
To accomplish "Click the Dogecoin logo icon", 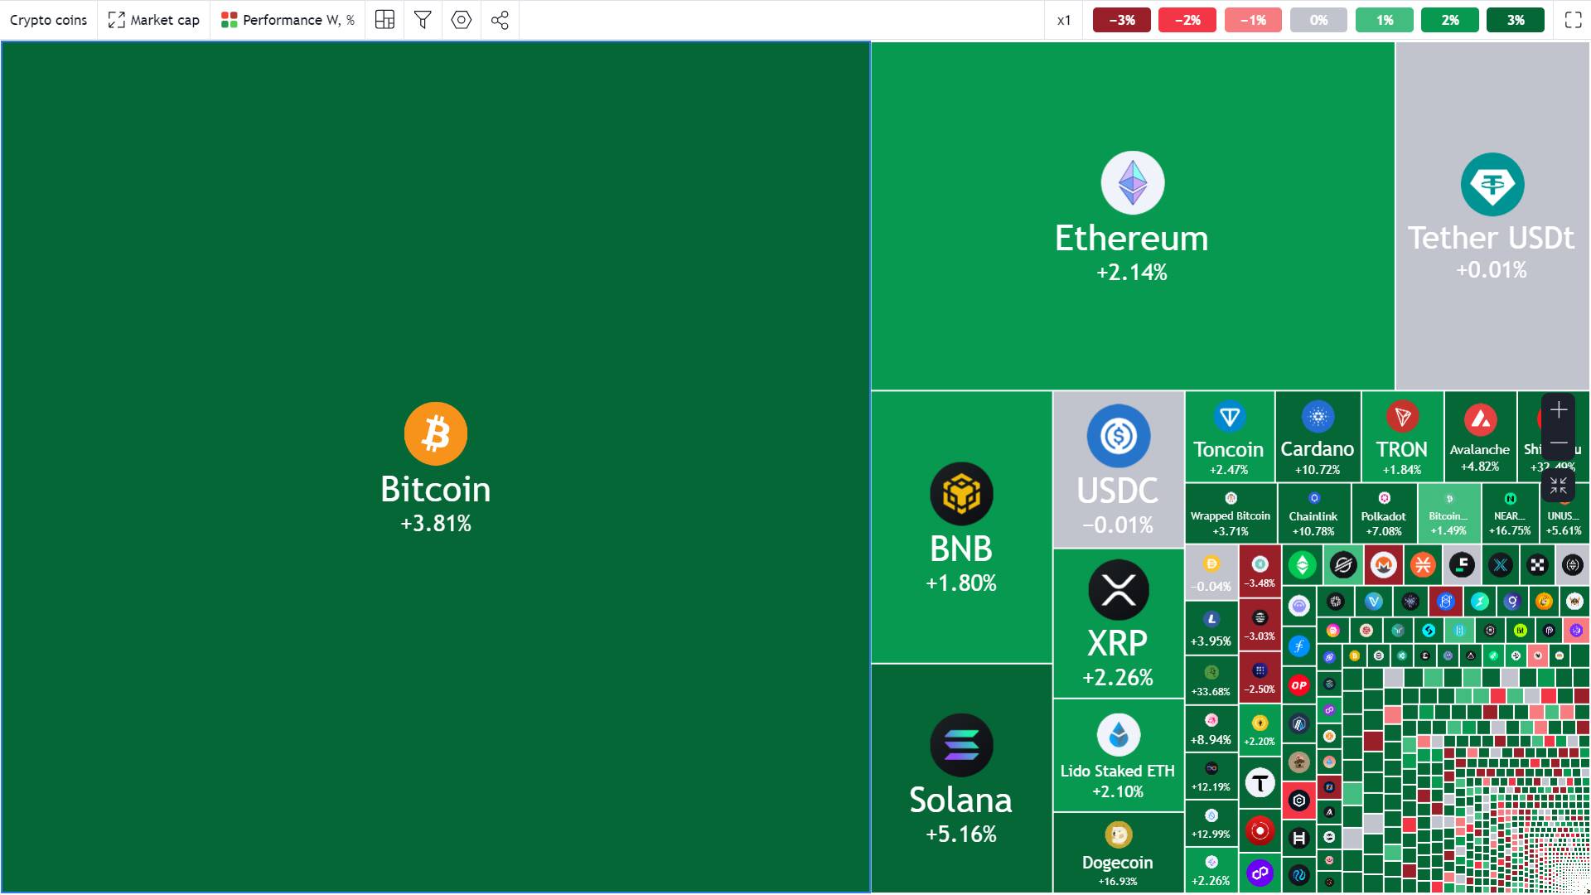I will 1118,835.
